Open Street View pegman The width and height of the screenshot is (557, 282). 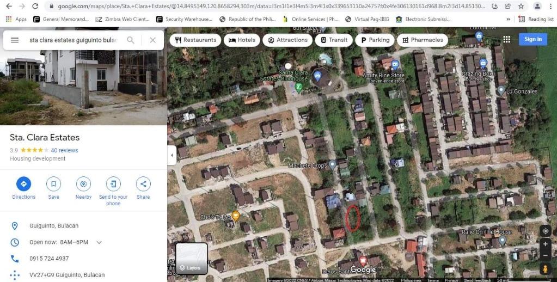545,269
